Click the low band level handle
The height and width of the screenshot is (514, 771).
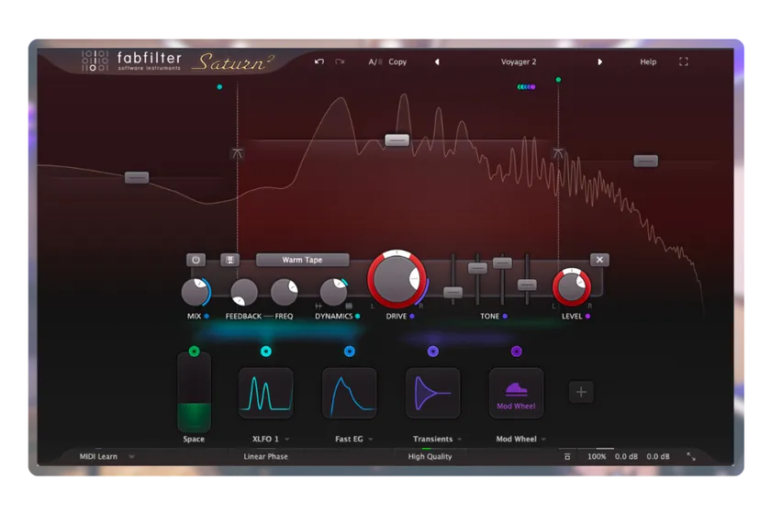137,177
